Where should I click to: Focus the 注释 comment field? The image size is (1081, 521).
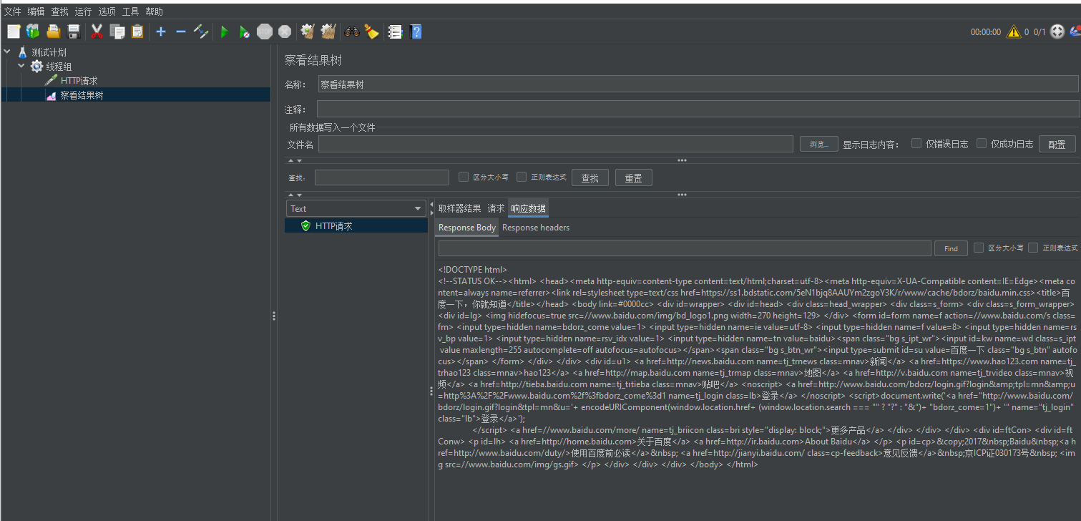coord(698,109)
